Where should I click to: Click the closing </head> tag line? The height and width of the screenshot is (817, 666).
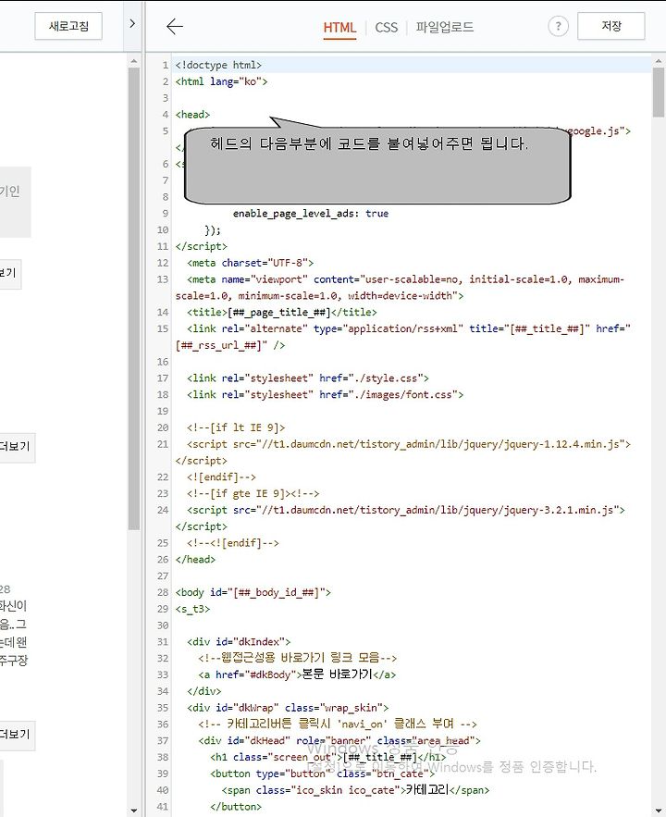195,560
